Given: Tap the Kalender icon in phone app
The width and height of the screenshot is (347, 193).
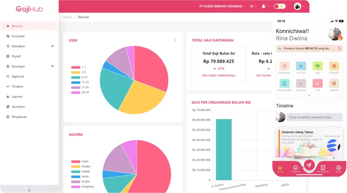Looking at the screenshot, I should (334, 66).
